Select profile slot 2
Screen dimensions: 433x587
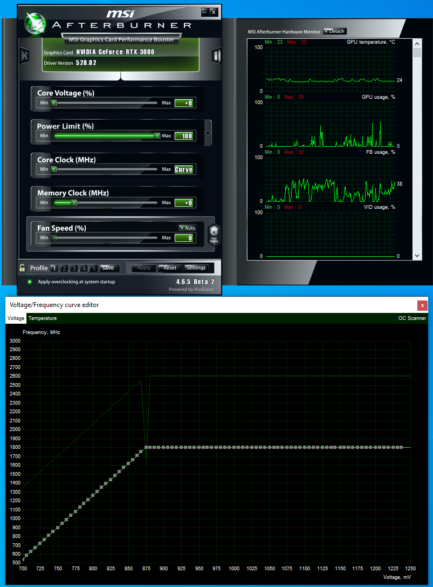pyautogui.click(x=64, y=268)
